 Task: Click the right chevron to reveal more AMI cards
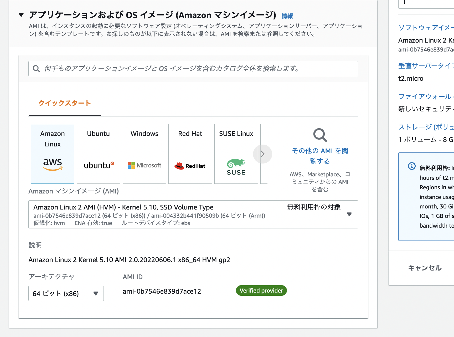(x=262, y=154)
